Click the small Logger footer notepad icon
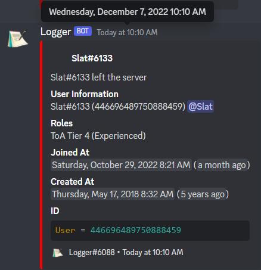Viewport: 261px width, 270px height. click(x=58, y=253)
